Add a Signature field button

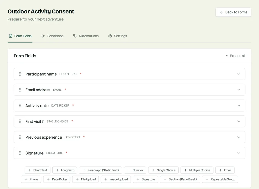145,179
